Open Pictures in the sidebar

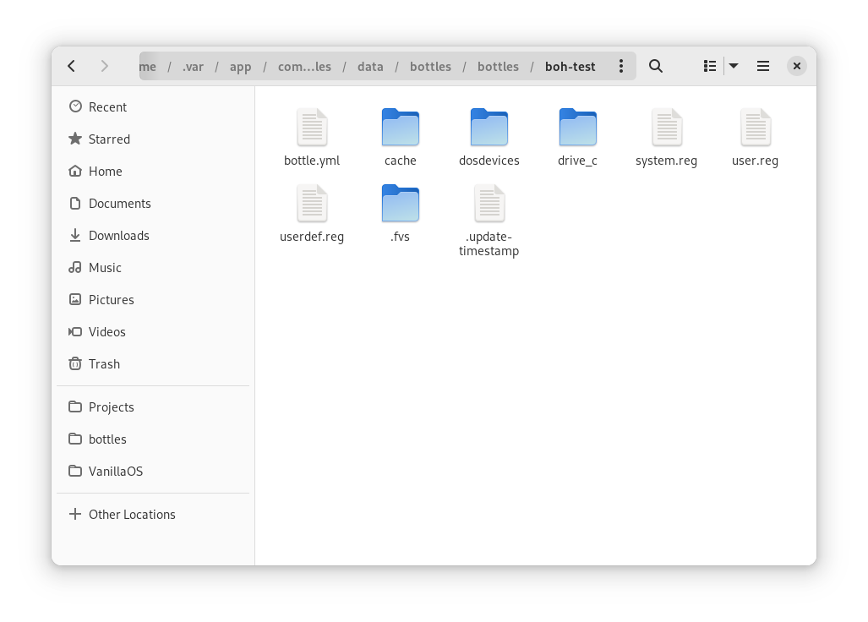pyautogui.click(x=153, y=299)
